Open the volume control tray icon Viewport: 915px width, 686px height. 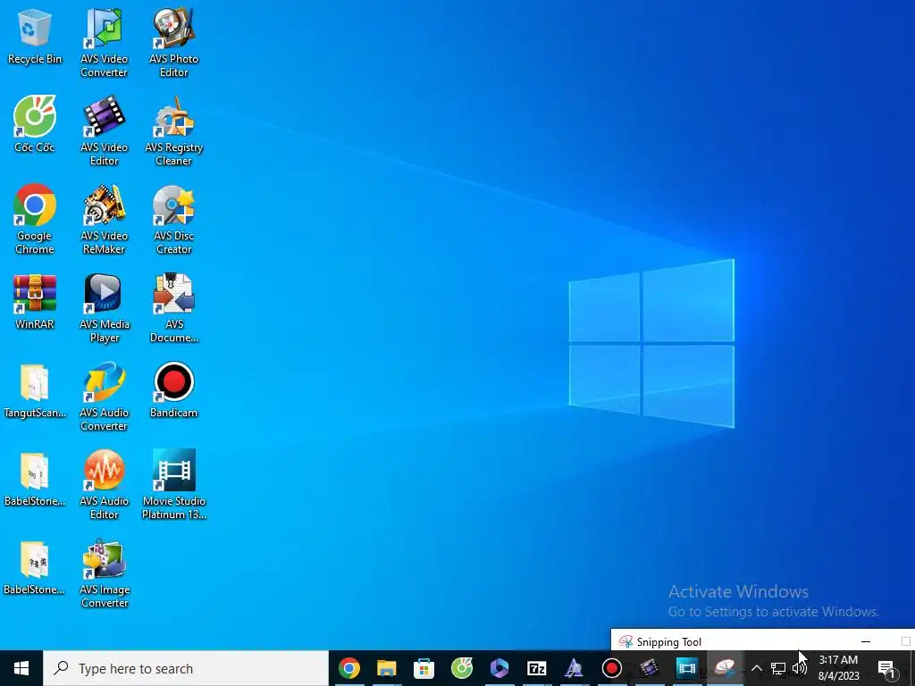[x=800, y=668]
